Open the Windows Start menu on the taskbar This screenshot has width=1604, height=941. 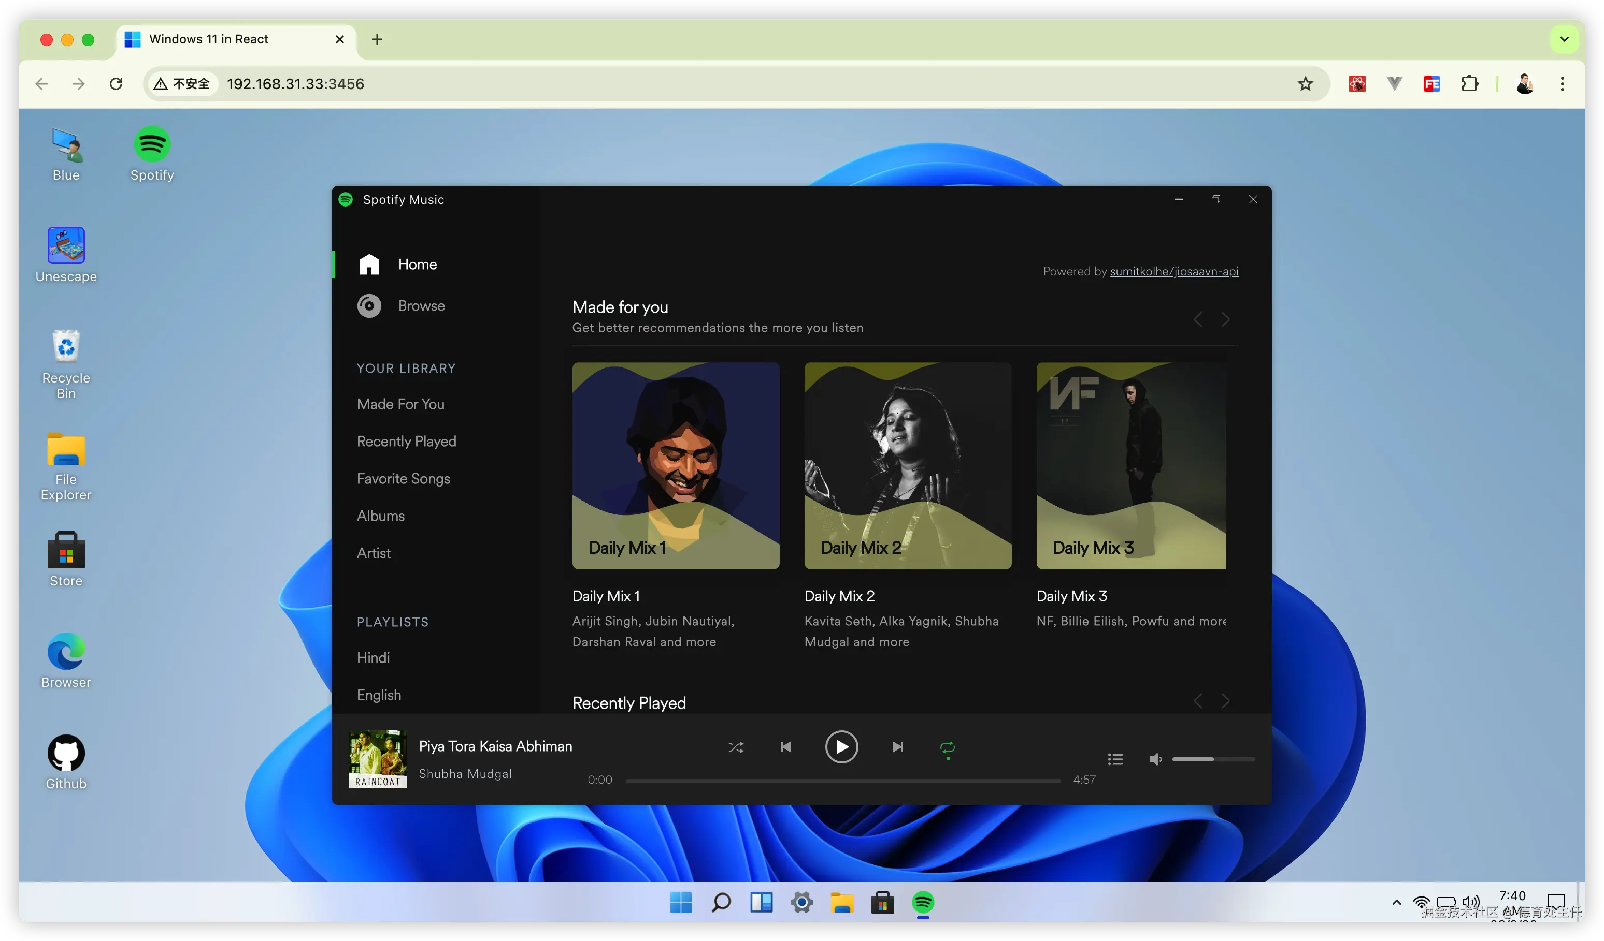point(681,902)
